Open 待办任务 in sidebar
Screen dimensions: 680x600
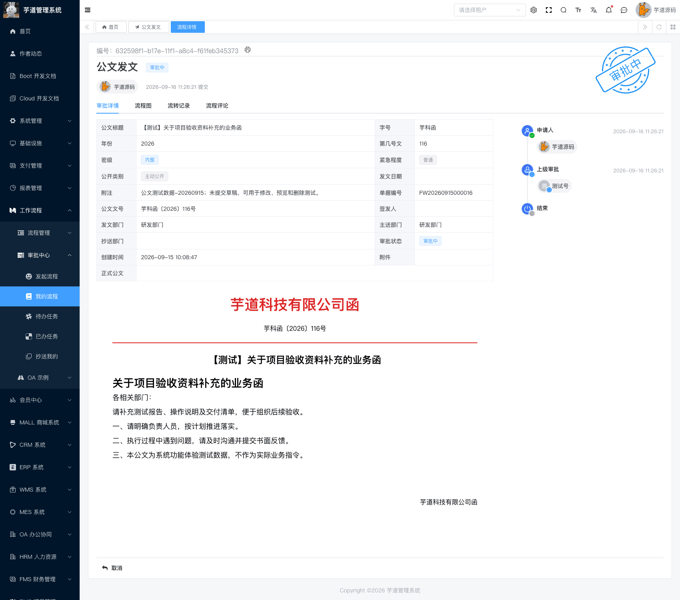coord(40,316)
